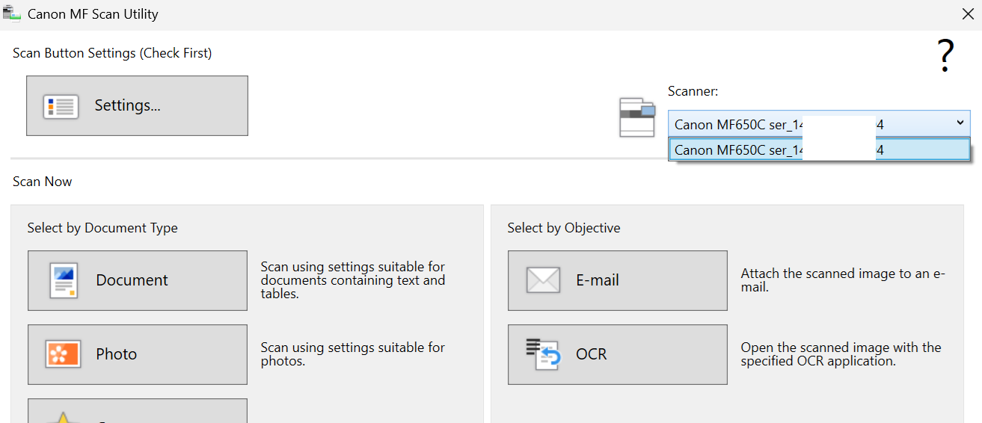Click the multifunction printer icon beside Scanner

coord(636,117)
